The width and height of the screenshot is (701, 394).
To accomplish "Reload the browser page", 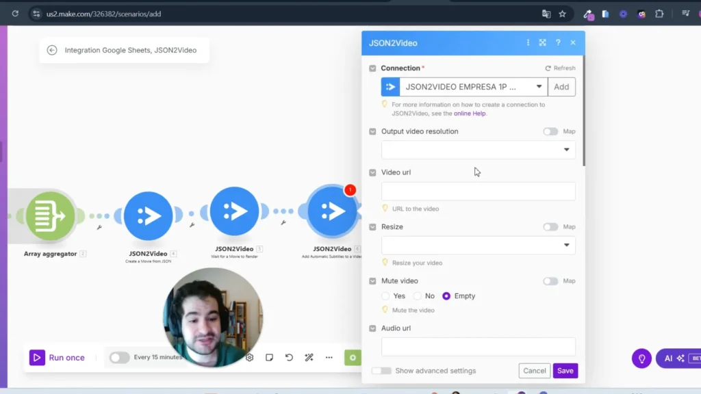I will [x=15, y=14].
